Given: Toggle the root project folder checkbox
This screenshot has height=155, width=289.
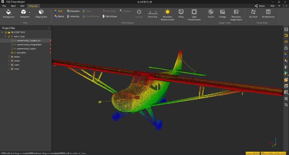Looking at the screenshot, I should [x=6, y=32].
